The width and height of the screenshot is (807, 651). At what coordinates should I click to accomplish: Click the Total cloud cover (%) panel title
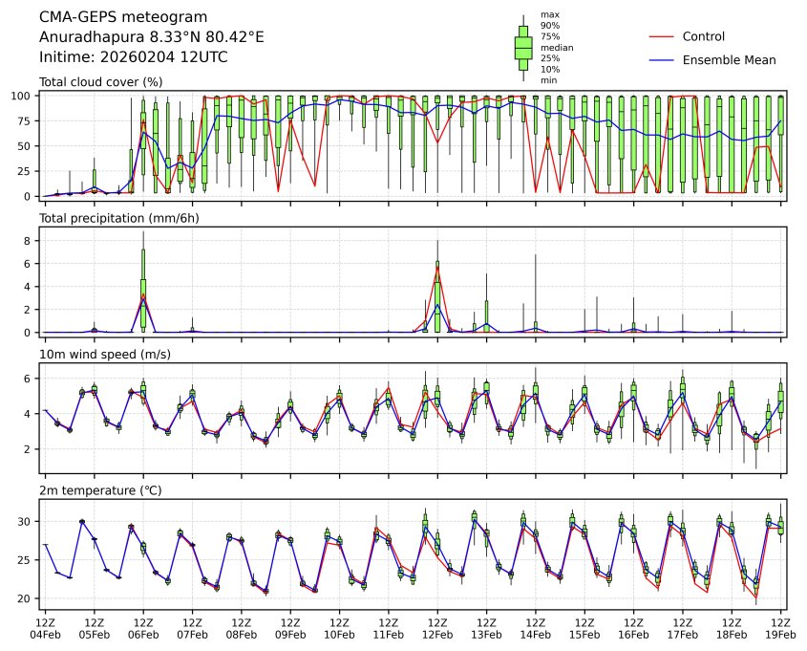point(100,82)
